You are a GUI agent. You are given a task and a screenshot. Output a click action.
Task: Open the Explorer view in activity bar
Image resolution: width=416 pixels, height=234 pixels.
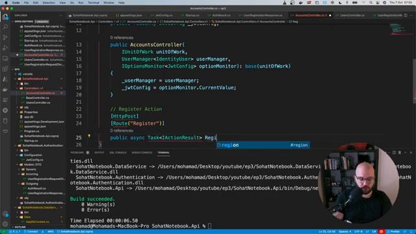point(5,17)
